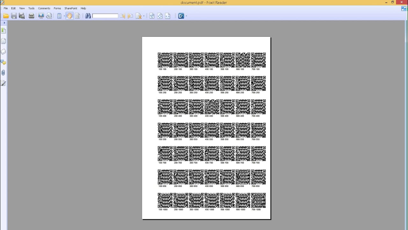Click the Find Next arrow icon

(x=130, y=16)
